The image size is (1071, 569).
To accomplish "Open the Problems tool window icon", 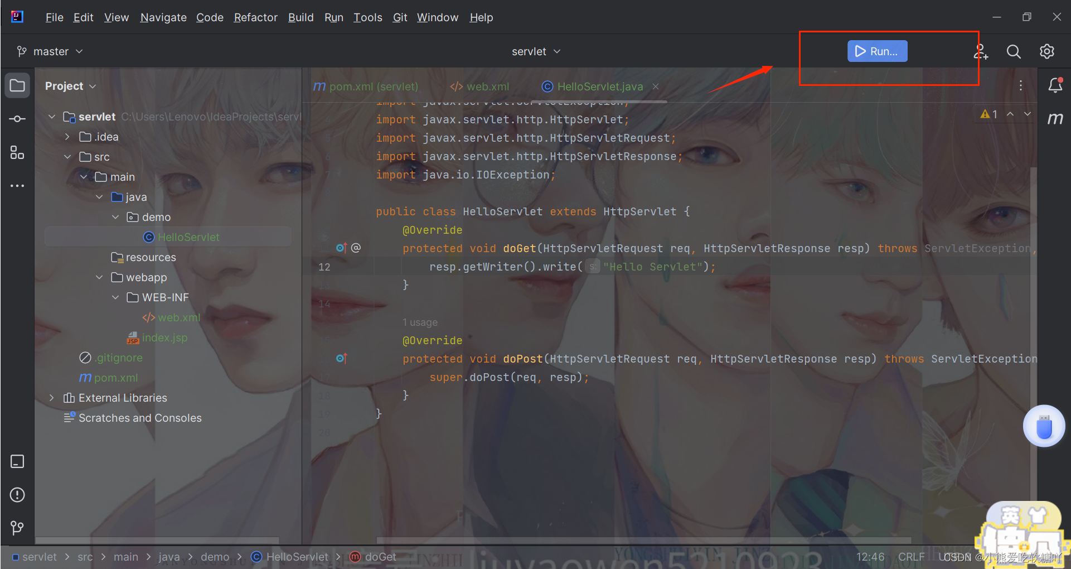I will [17, 495].
